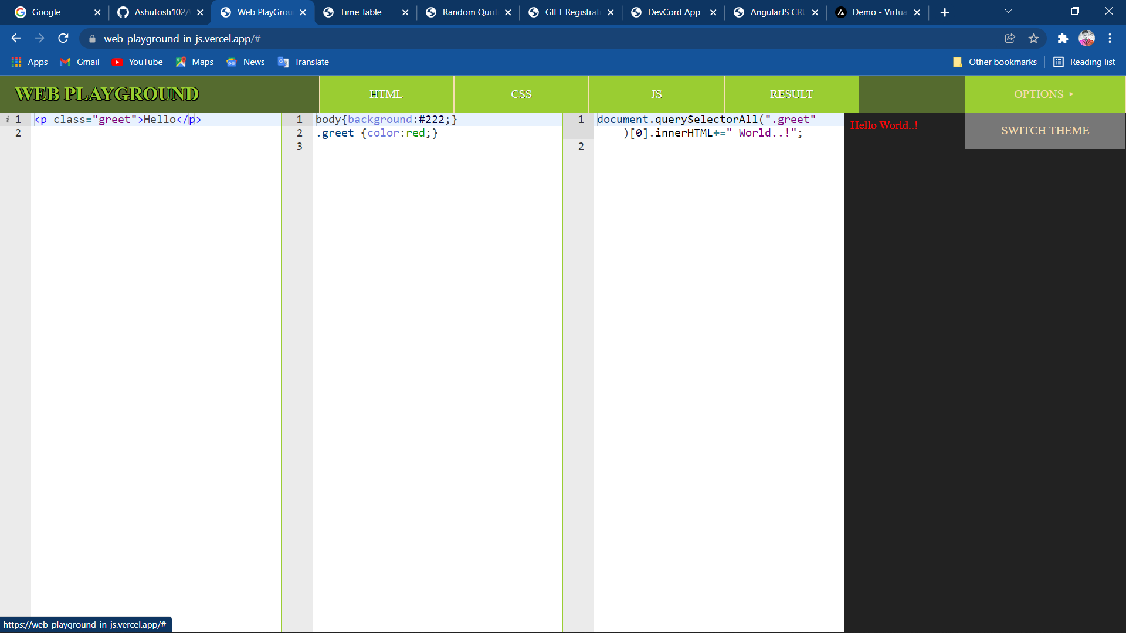Click the site security lock icon
The height and width of the screenshot is (633, 1126).
click(x=92, y=39)
